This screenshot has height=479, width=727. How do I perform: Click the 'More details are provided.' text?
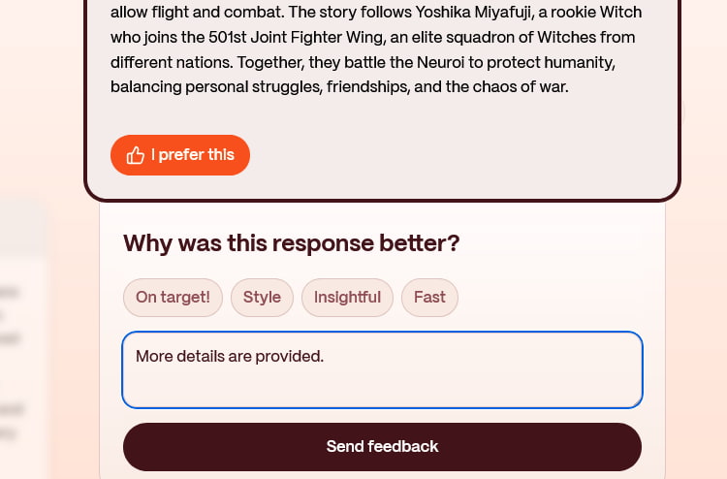pos(230,356)
